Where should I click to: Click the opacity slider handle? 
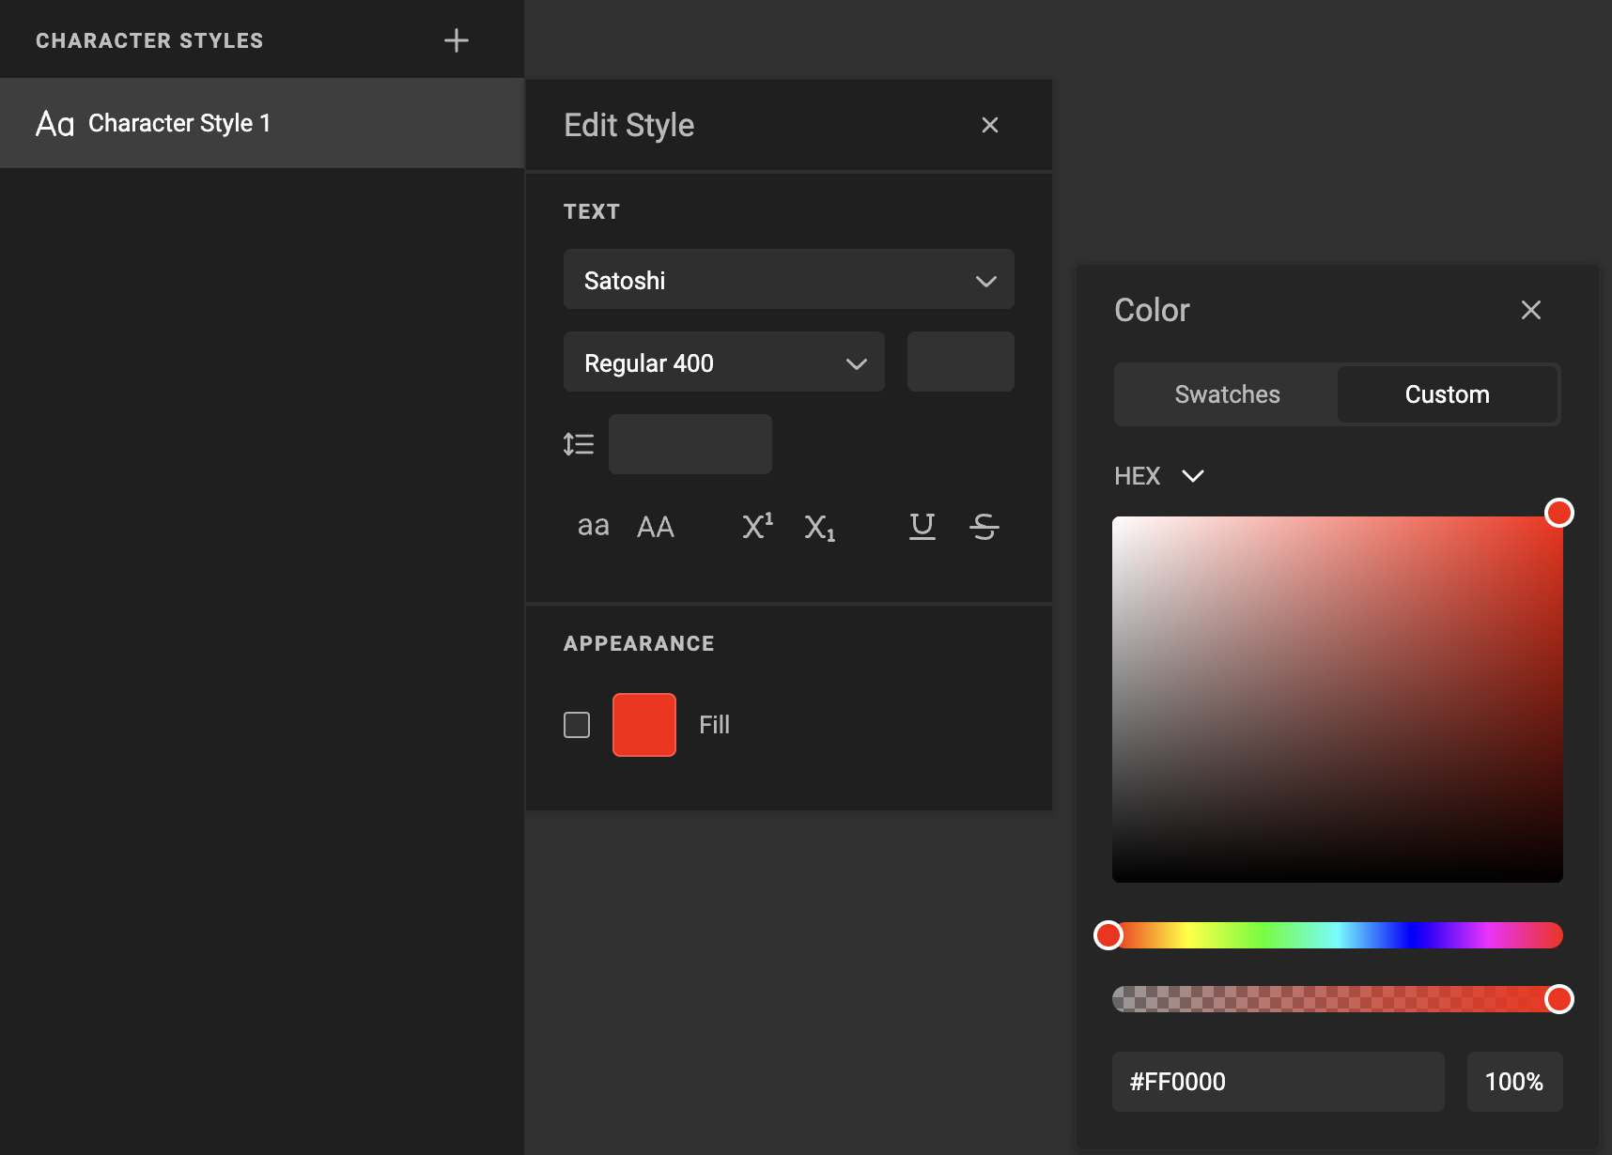coord(1560,999)
